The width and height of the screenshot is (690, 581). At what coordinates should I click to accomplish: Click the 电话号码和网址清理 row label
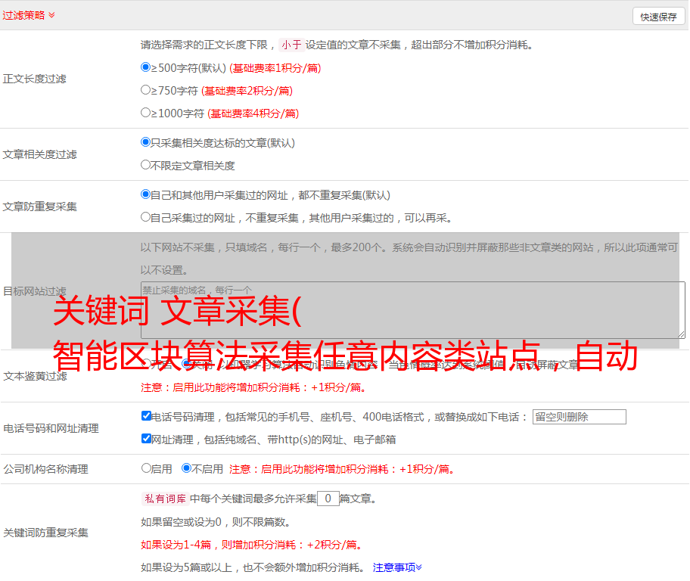[x=51, y=429]
